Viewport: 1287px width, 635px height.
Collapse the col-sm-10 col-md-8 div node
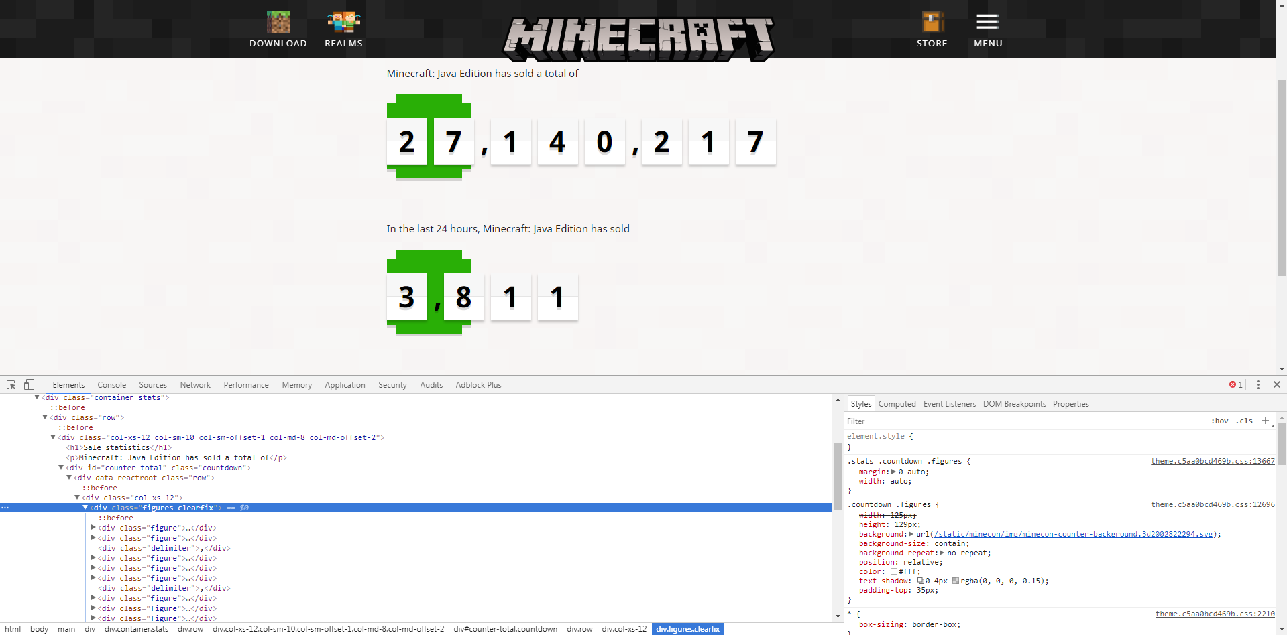click(53, 437)
